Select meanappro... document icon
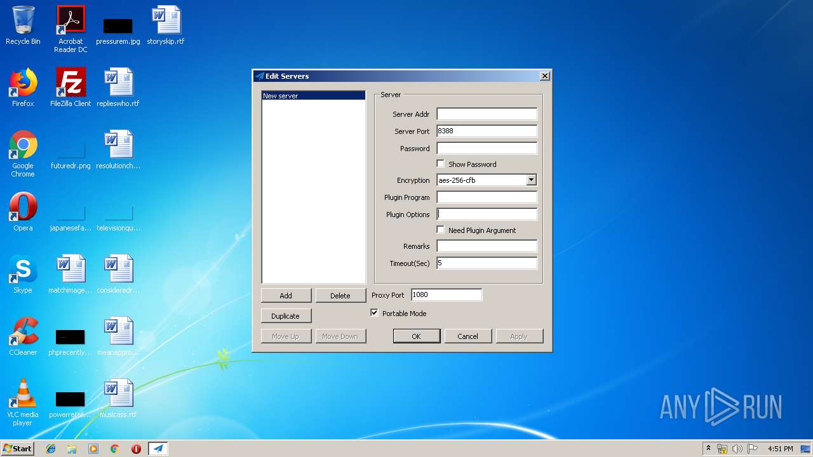813x457 pixels. coord(118,336)
